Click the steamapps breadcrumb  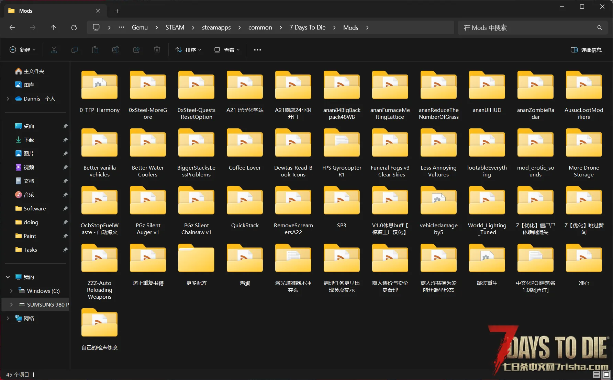tap(216, 27)
